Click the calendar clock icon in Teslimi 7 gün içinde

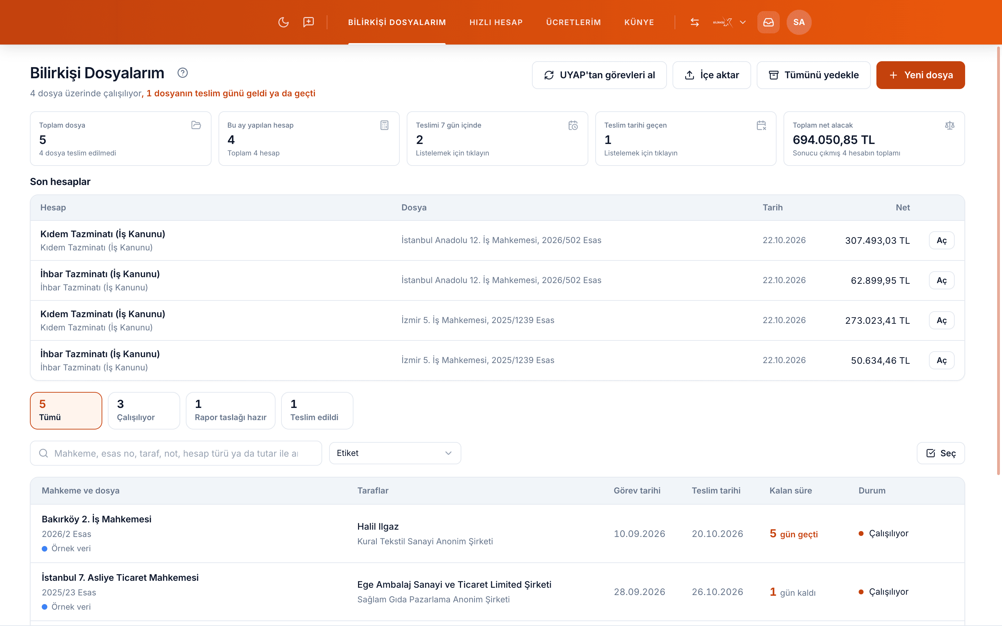click(573, 125)
